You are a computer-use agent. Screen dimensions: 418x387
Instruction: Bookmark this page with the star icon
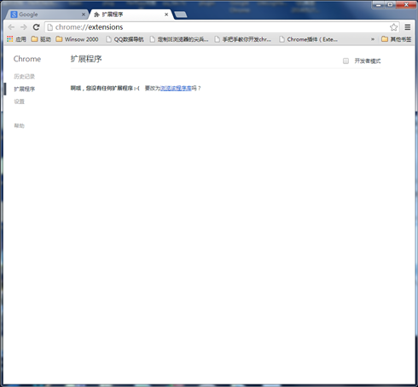click(393, 27)
